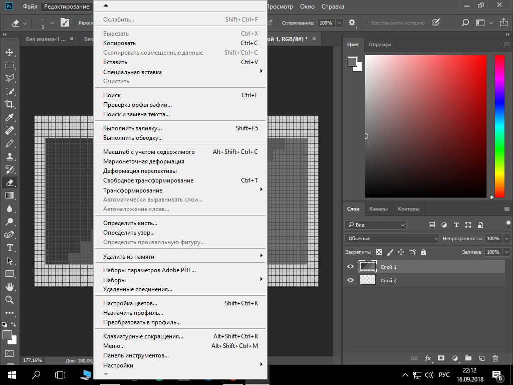
Task: Open the Обычные blend mode dropdown
Action: (391, 239)
